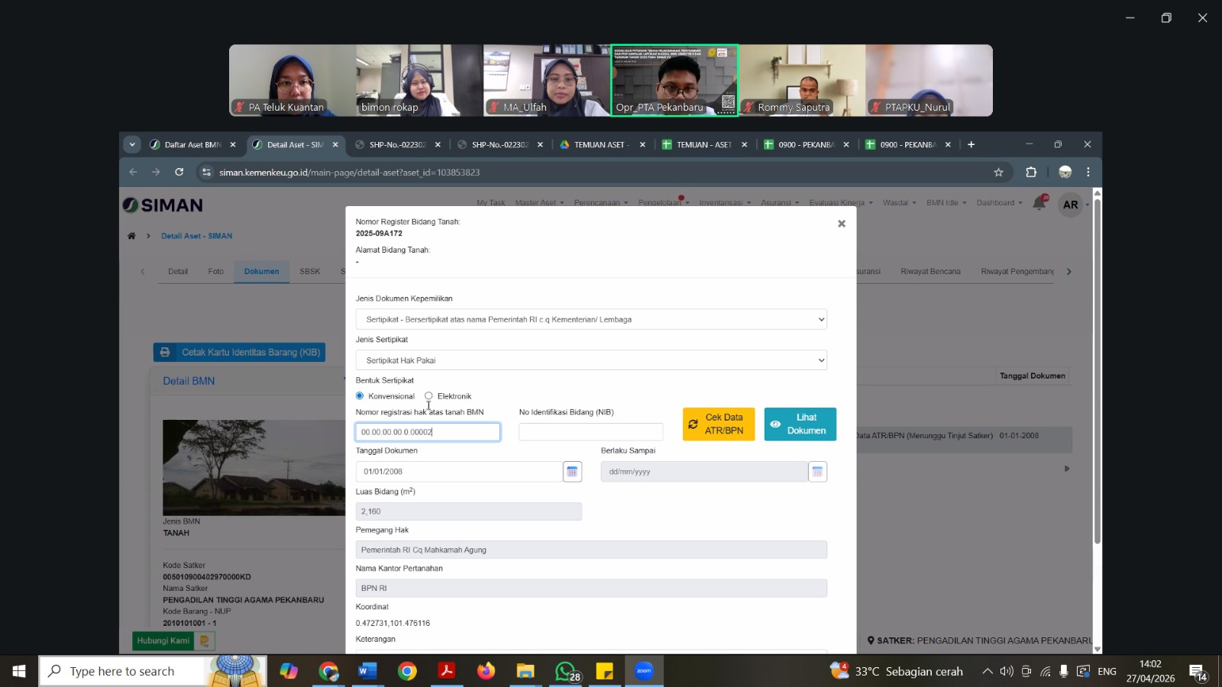Switch to the Foto tab

point(216,271)
